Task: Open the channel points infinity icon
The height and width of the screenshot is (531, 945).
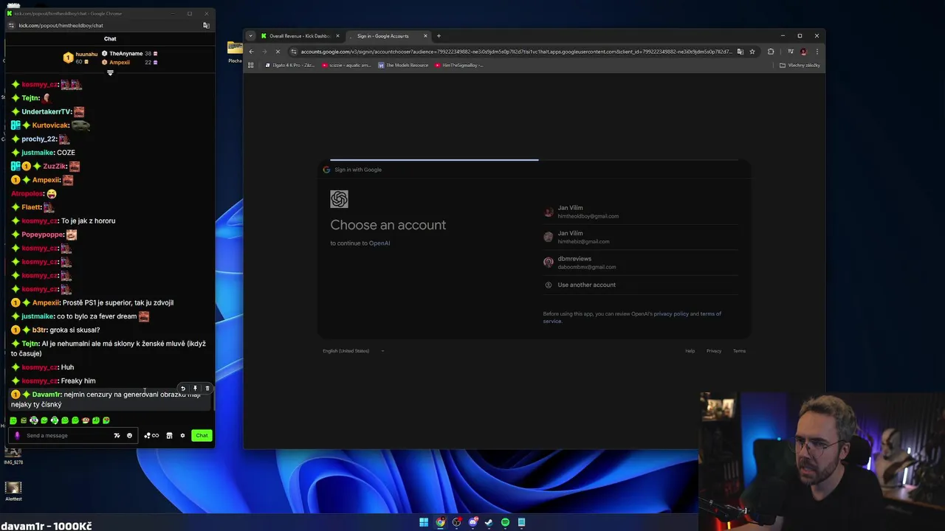Action: point(151,436)
